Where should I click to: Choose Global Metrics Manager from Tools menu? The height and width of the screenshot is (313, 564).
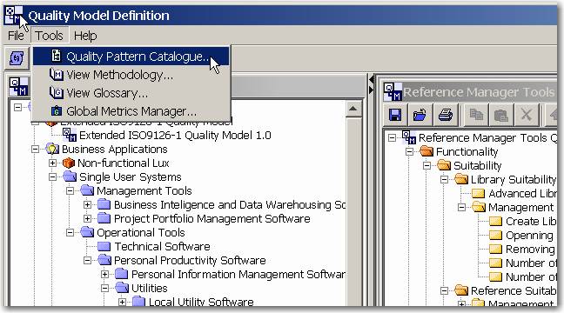point(131,111)
